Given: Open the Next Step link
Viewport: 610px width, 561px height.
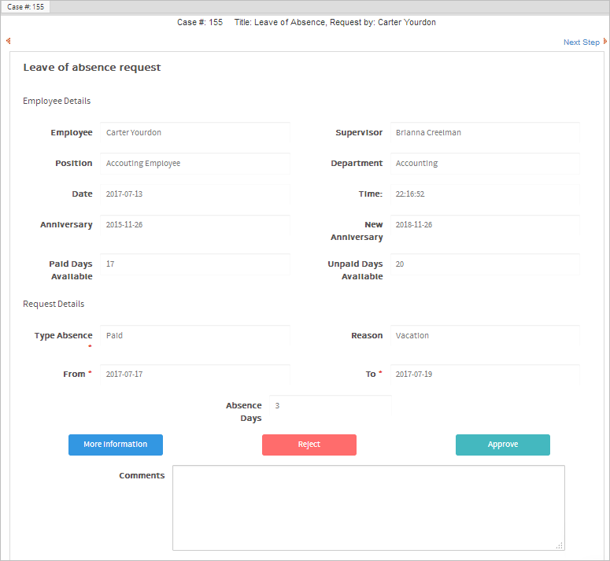Looking at the screenshot, I should click(581, 42).
